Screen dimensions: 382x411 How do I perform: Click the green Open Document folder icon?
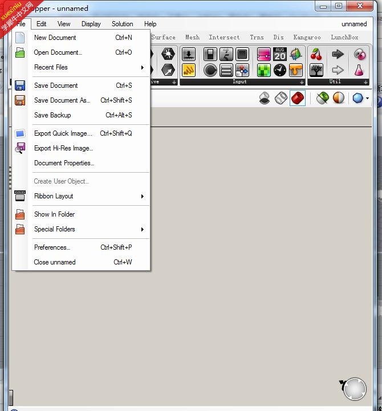[x=20, y=52]
